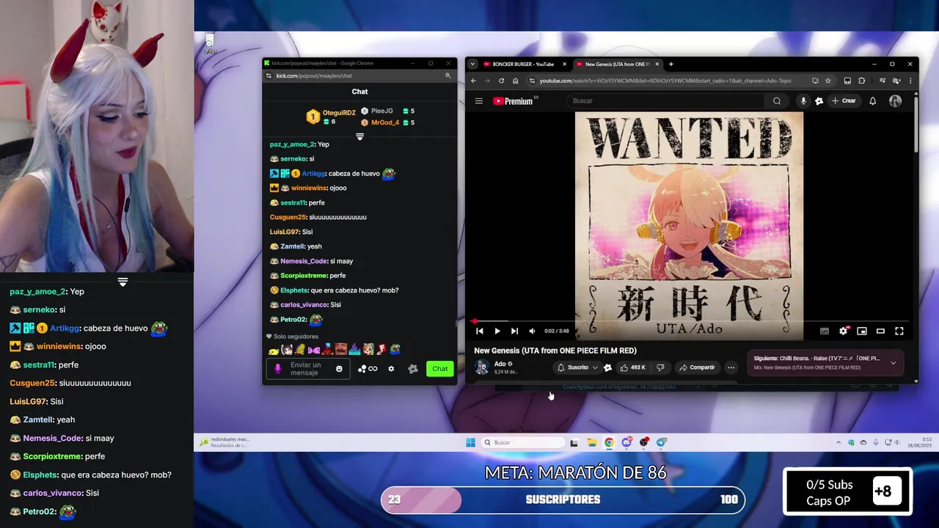The width and height of the screenshot is (939, 528).
Task: Click MrGod_4 in the leaderboard
Action: pyautogui.click(x=385, y=122)
